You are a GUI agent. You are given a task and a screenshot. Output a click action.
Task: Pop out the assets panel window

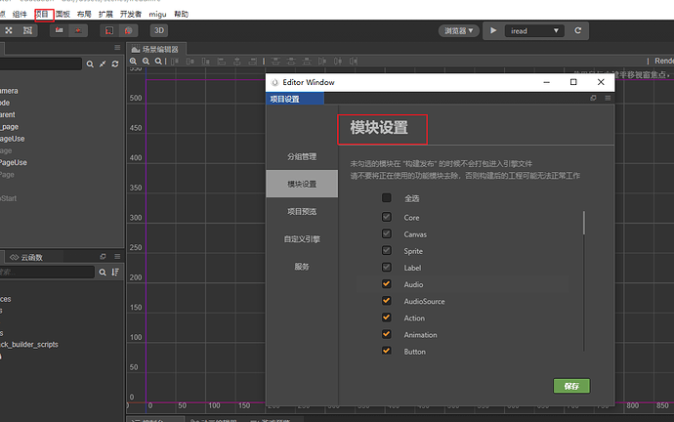(x=103, y=257)
